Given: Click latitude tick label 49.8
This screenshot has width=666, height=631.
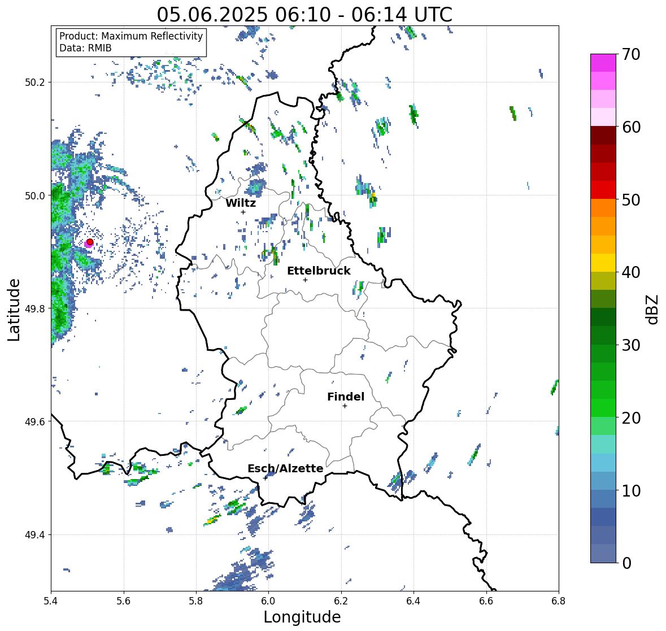Looking at the screenshot, I should point(35,308).
